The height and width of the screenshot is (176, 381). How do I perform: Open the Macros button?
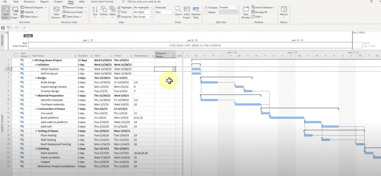(283, 12)
